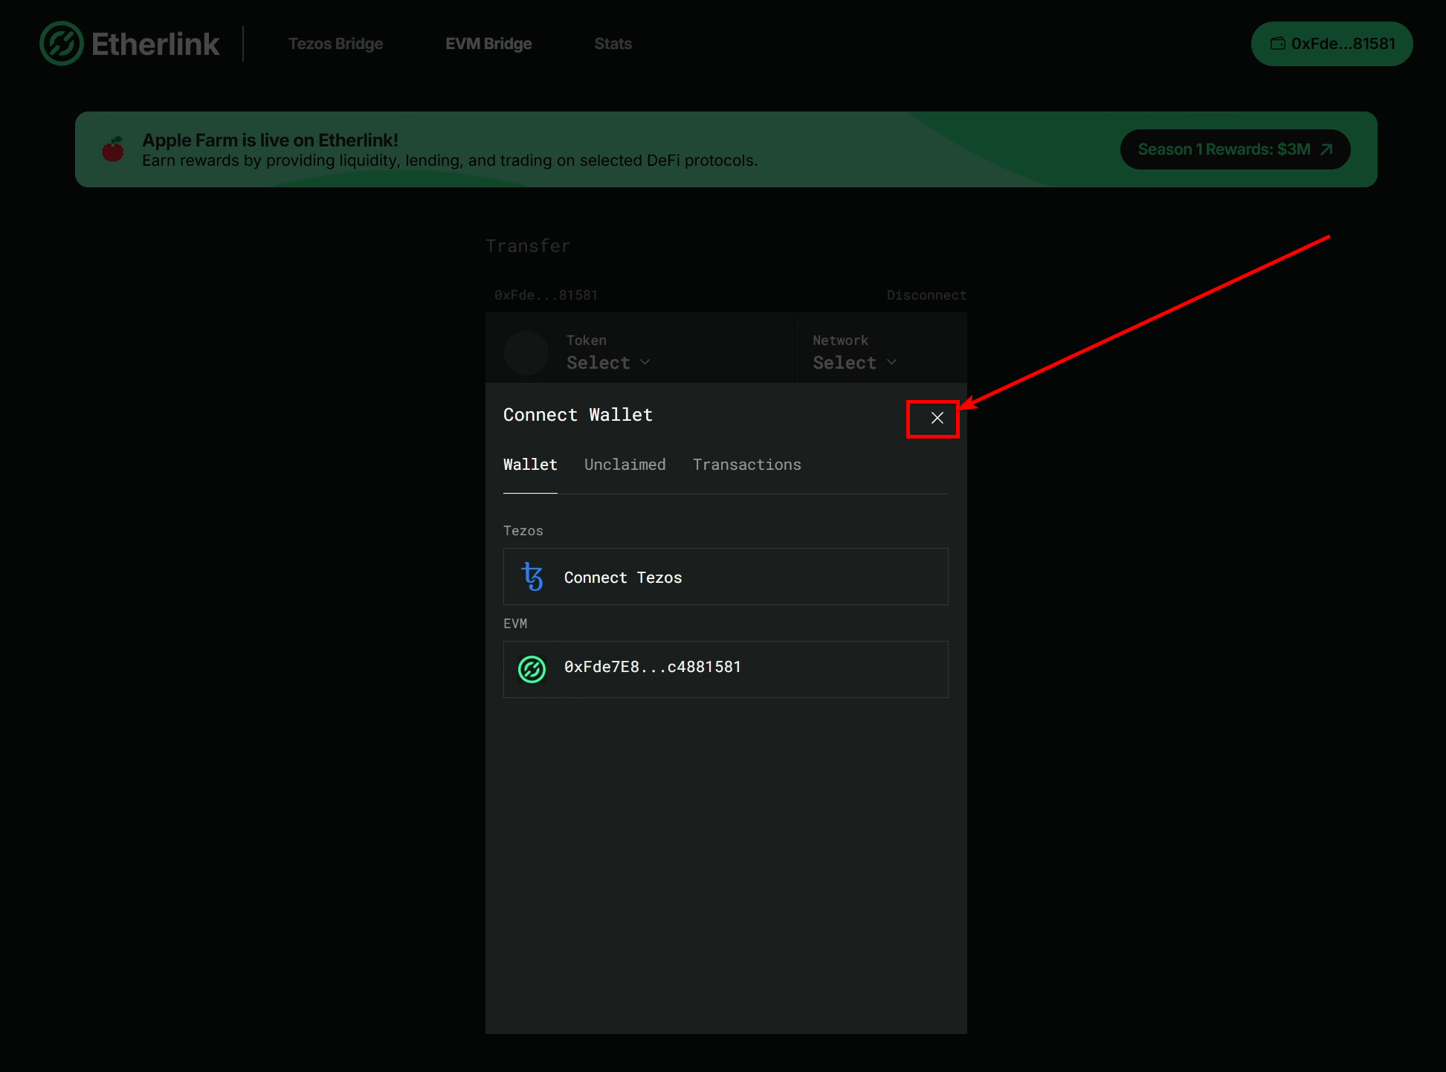Open the Tezos Bridge page
The height and width of the screenshot is (1072, 1446).
pyautogui.click(x=336, y=44)
